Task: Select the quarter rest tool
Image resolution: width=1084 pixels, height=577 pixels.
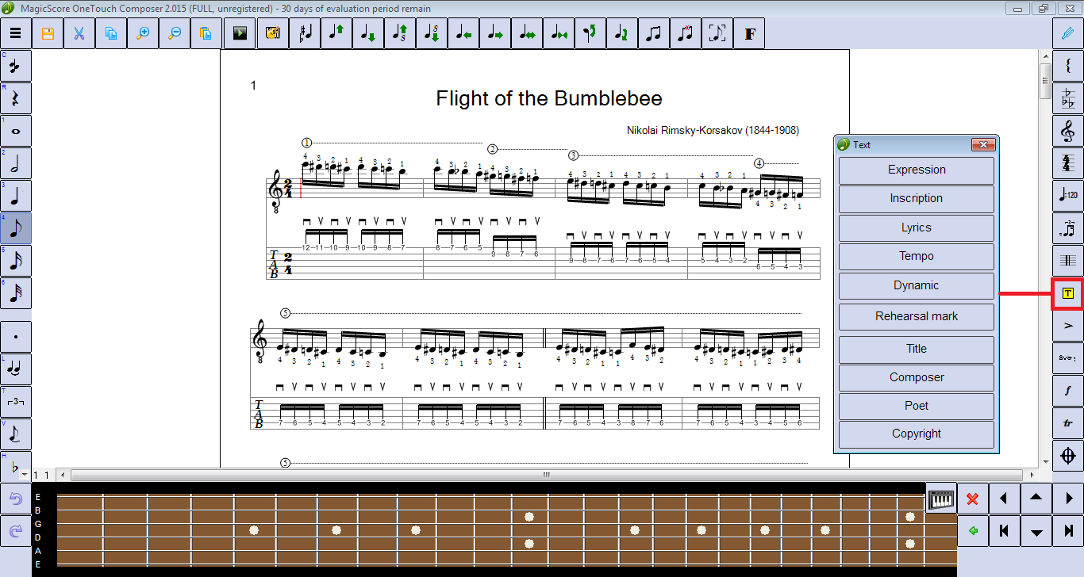Action: pos(16,98)
